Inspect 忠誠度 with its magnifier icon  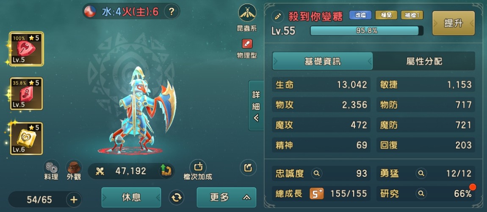pos(316,173)
